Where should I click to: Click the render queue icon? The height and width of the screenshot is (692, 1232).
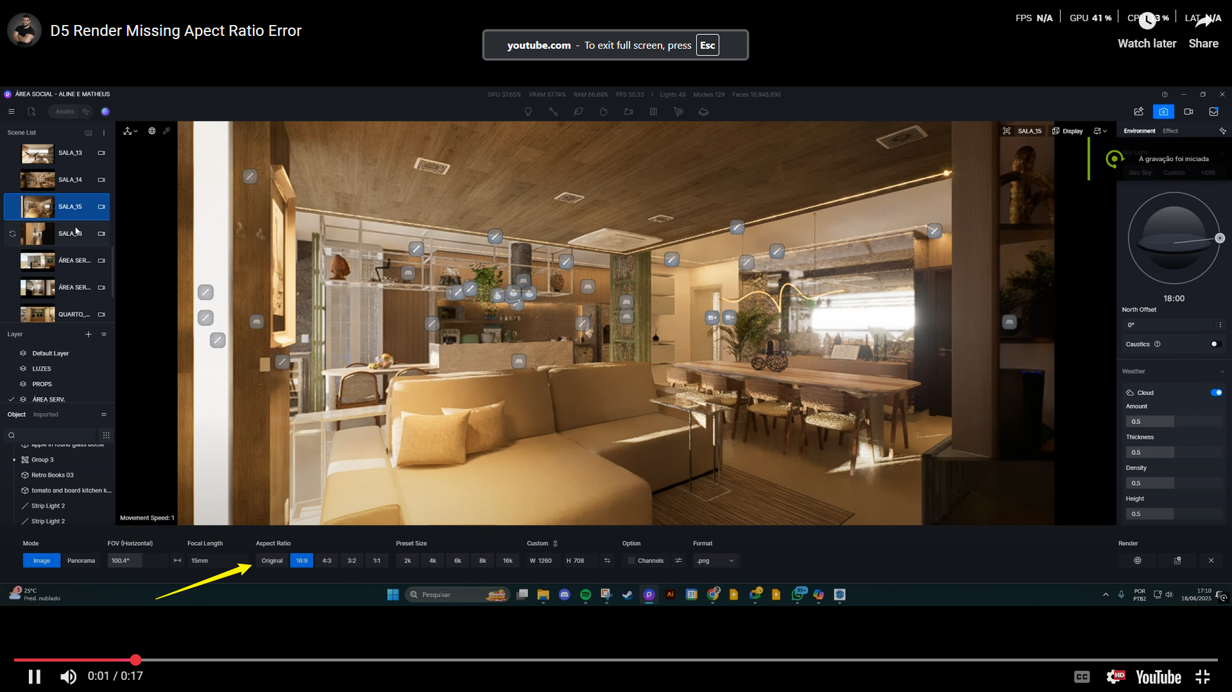tap(1177, 561)
